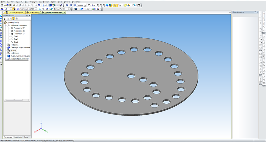Click the New document icon

coord(2,5)
